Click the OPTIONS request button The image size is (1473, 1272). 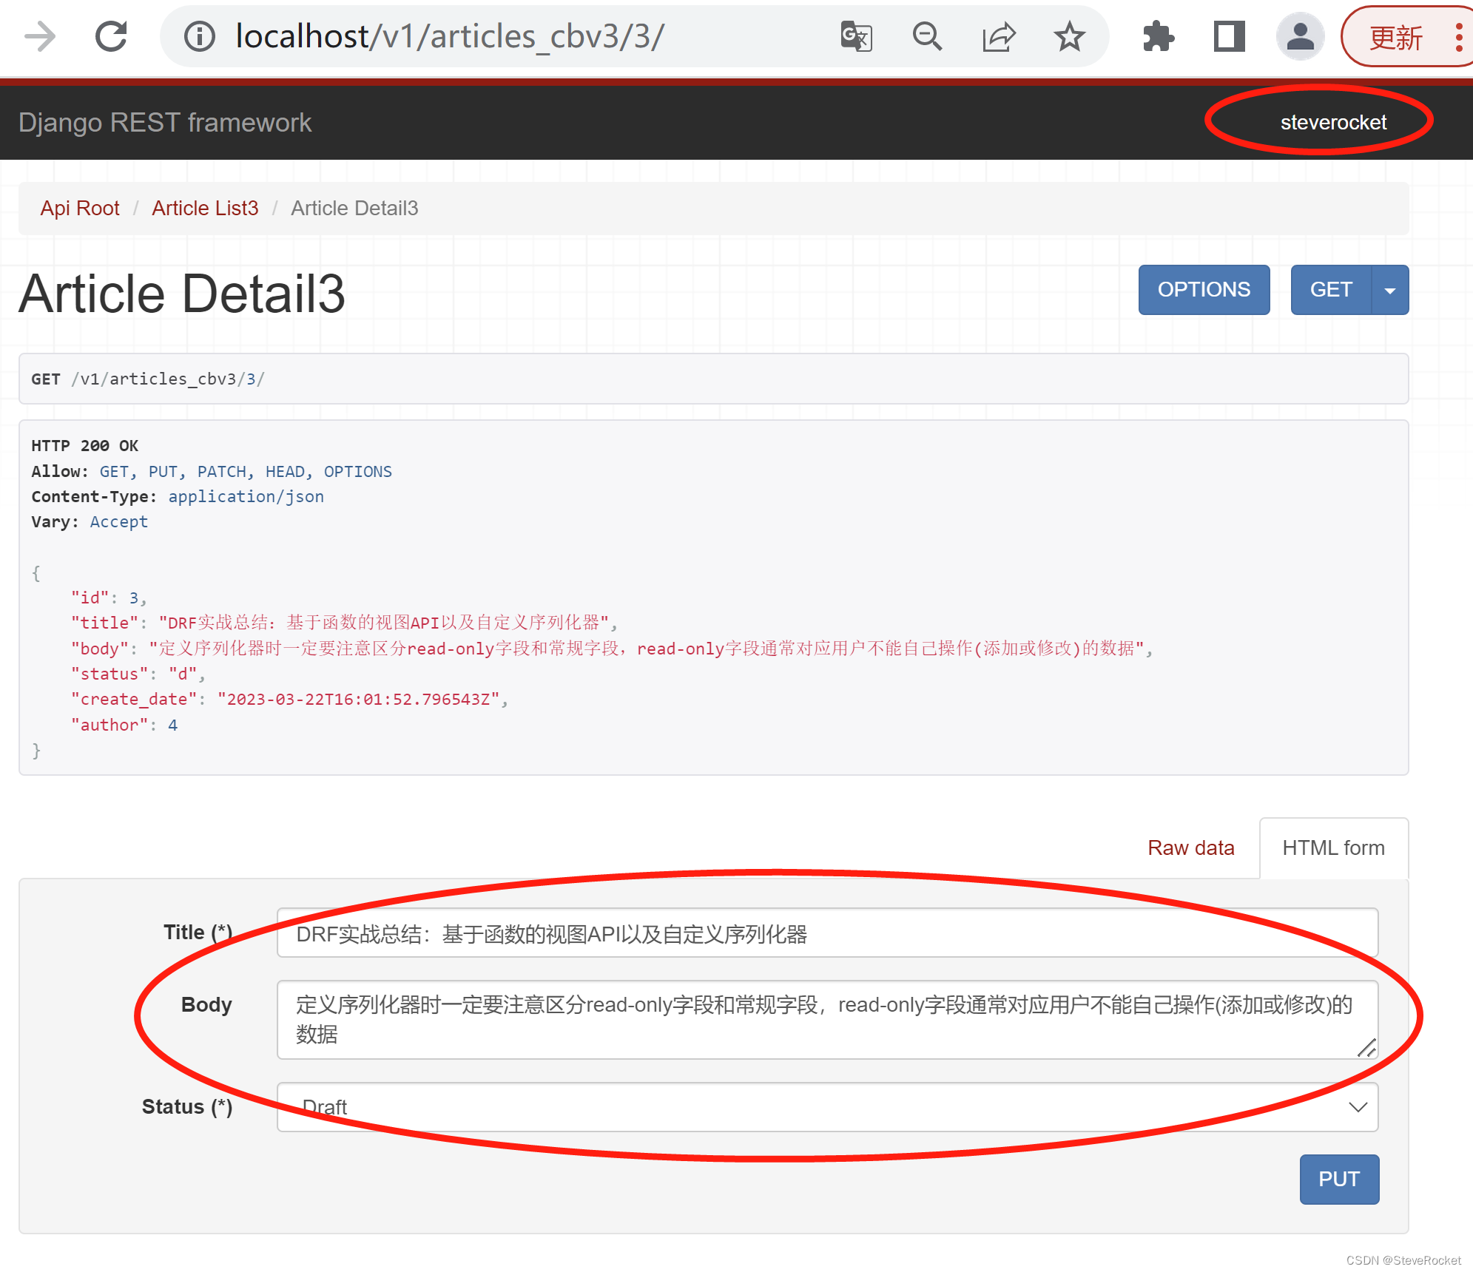click(x=1204, y=290)
